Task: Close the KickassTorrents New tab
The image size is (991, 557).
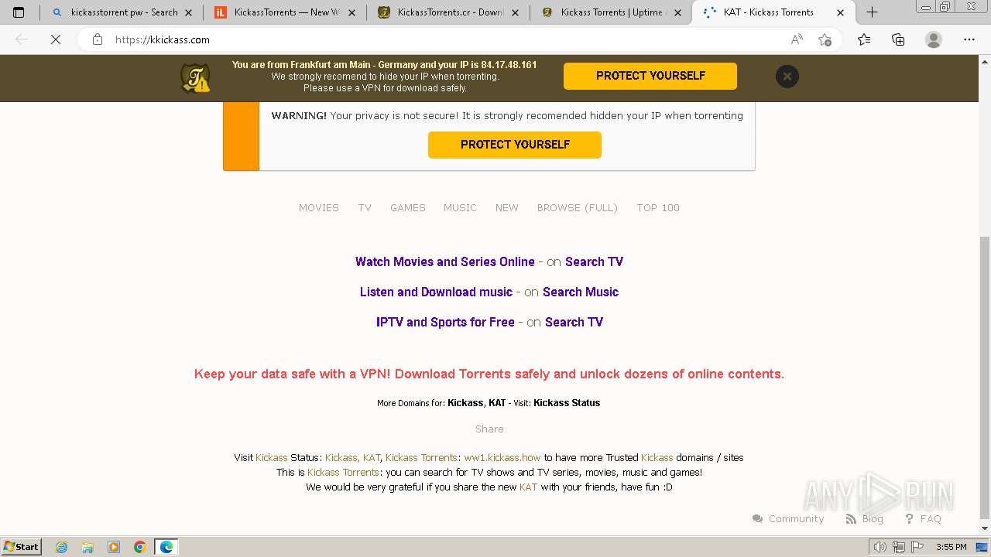Action: (352, 12)
